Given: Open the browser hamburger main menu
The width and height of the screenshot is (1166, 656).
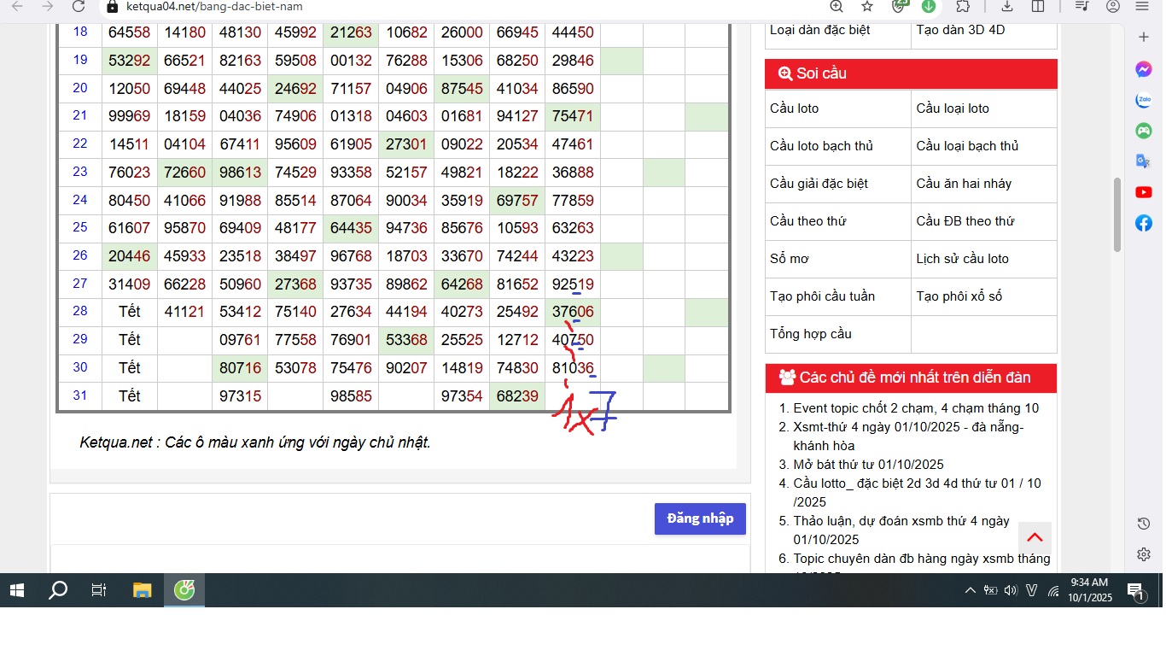Looking at the screenshot, I should [x=1142, y=7].
